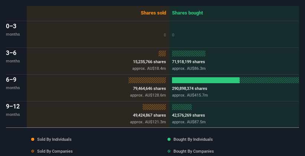Click the approx. AU$18.4m amount
Screen dimensions: 305x156
click(149, 68)
